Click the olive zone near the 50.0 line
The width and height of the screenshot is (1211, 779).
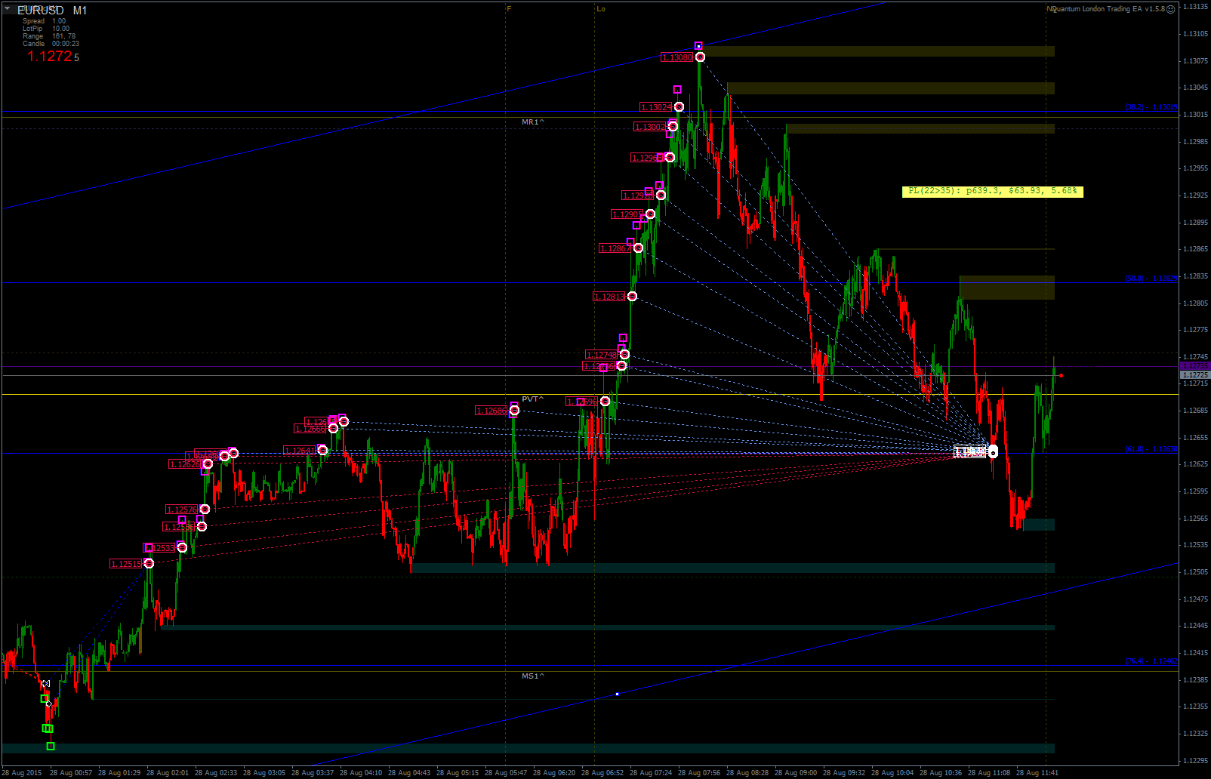[x=1007, y=288]
